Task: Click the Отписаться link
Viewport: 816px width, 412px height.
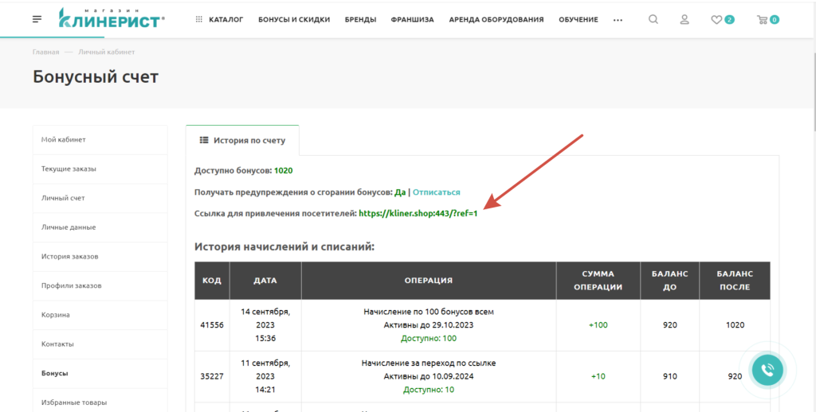Action: pos(436,192)
